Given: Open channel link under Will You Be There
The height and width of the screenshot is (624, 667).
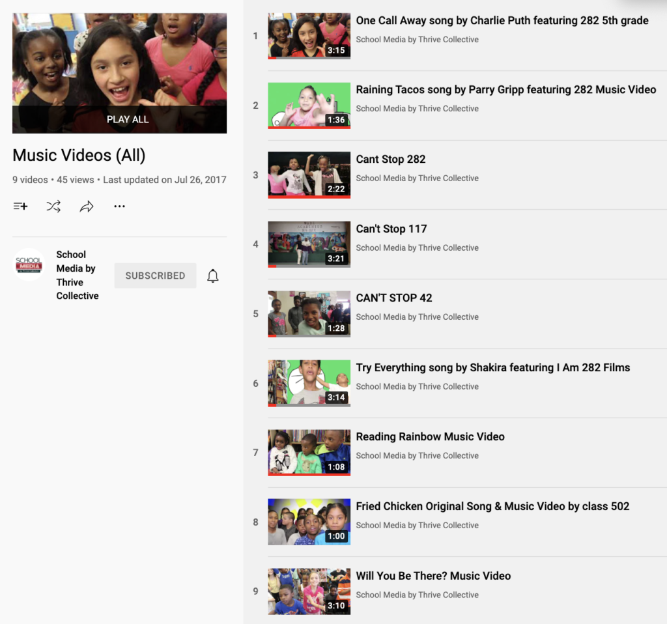Looking at the screenshot, I should [418, 595].
